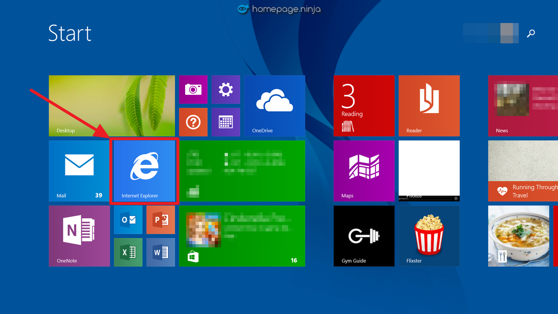Open the Reading List tile
This screenshot has height=314, width=558.
(364, 105)
